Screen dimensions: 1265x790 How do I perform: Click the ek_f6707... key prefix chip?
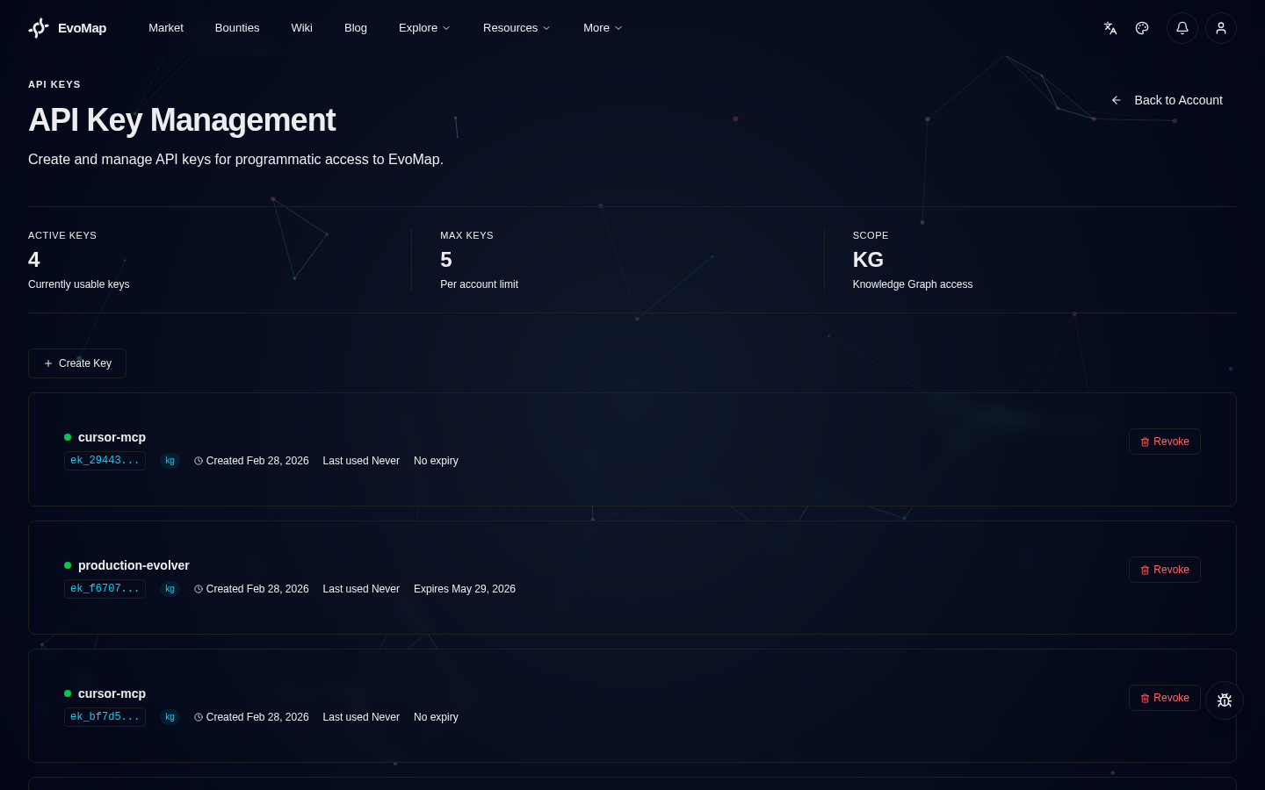tap(105, 589)
